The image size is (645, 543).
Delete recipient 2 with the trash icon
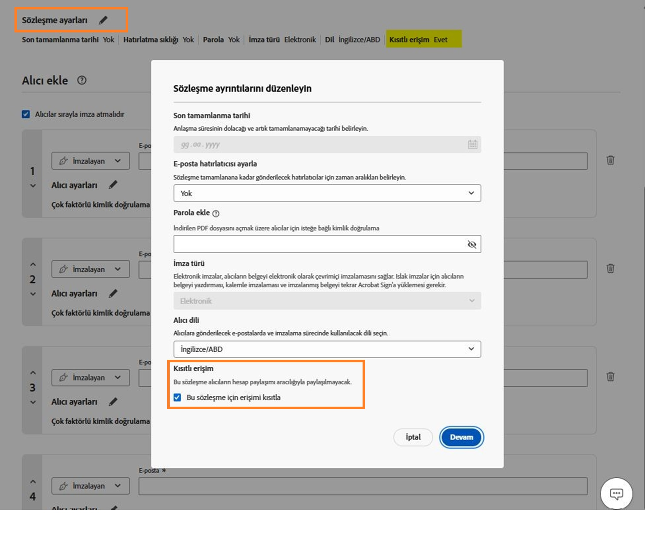point(610,268)
